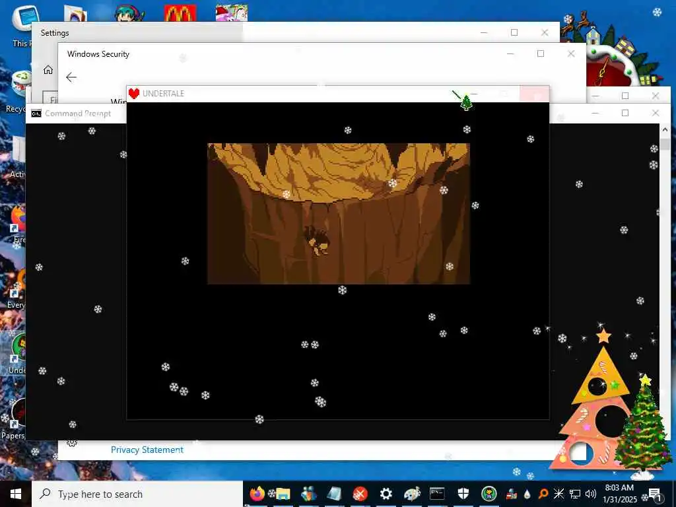Switch to Settings via taskbar gear icon
The width and height of the screenshot is (676, 507).
tap(386, 494)
